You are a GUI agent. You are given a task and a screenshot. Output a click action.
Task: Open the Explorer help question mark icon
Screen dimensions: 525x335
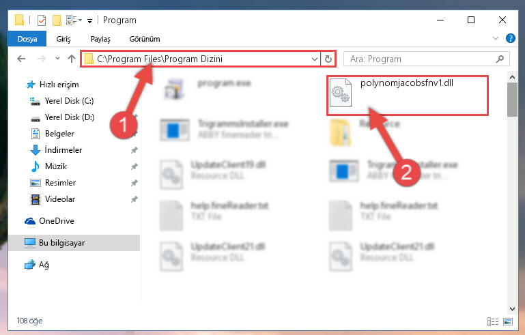[510, 38]
